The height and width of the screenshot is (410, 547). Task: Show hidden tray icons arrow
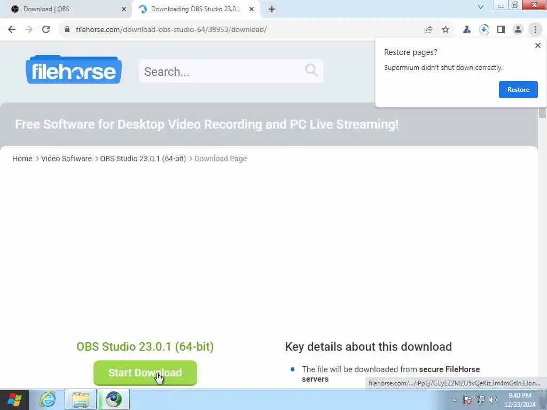pyautogui.click(x=454, y=400)
